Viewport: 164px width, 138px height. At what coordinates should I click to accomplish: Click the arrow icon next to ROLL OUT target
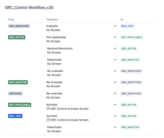click(x=115, y=26)
